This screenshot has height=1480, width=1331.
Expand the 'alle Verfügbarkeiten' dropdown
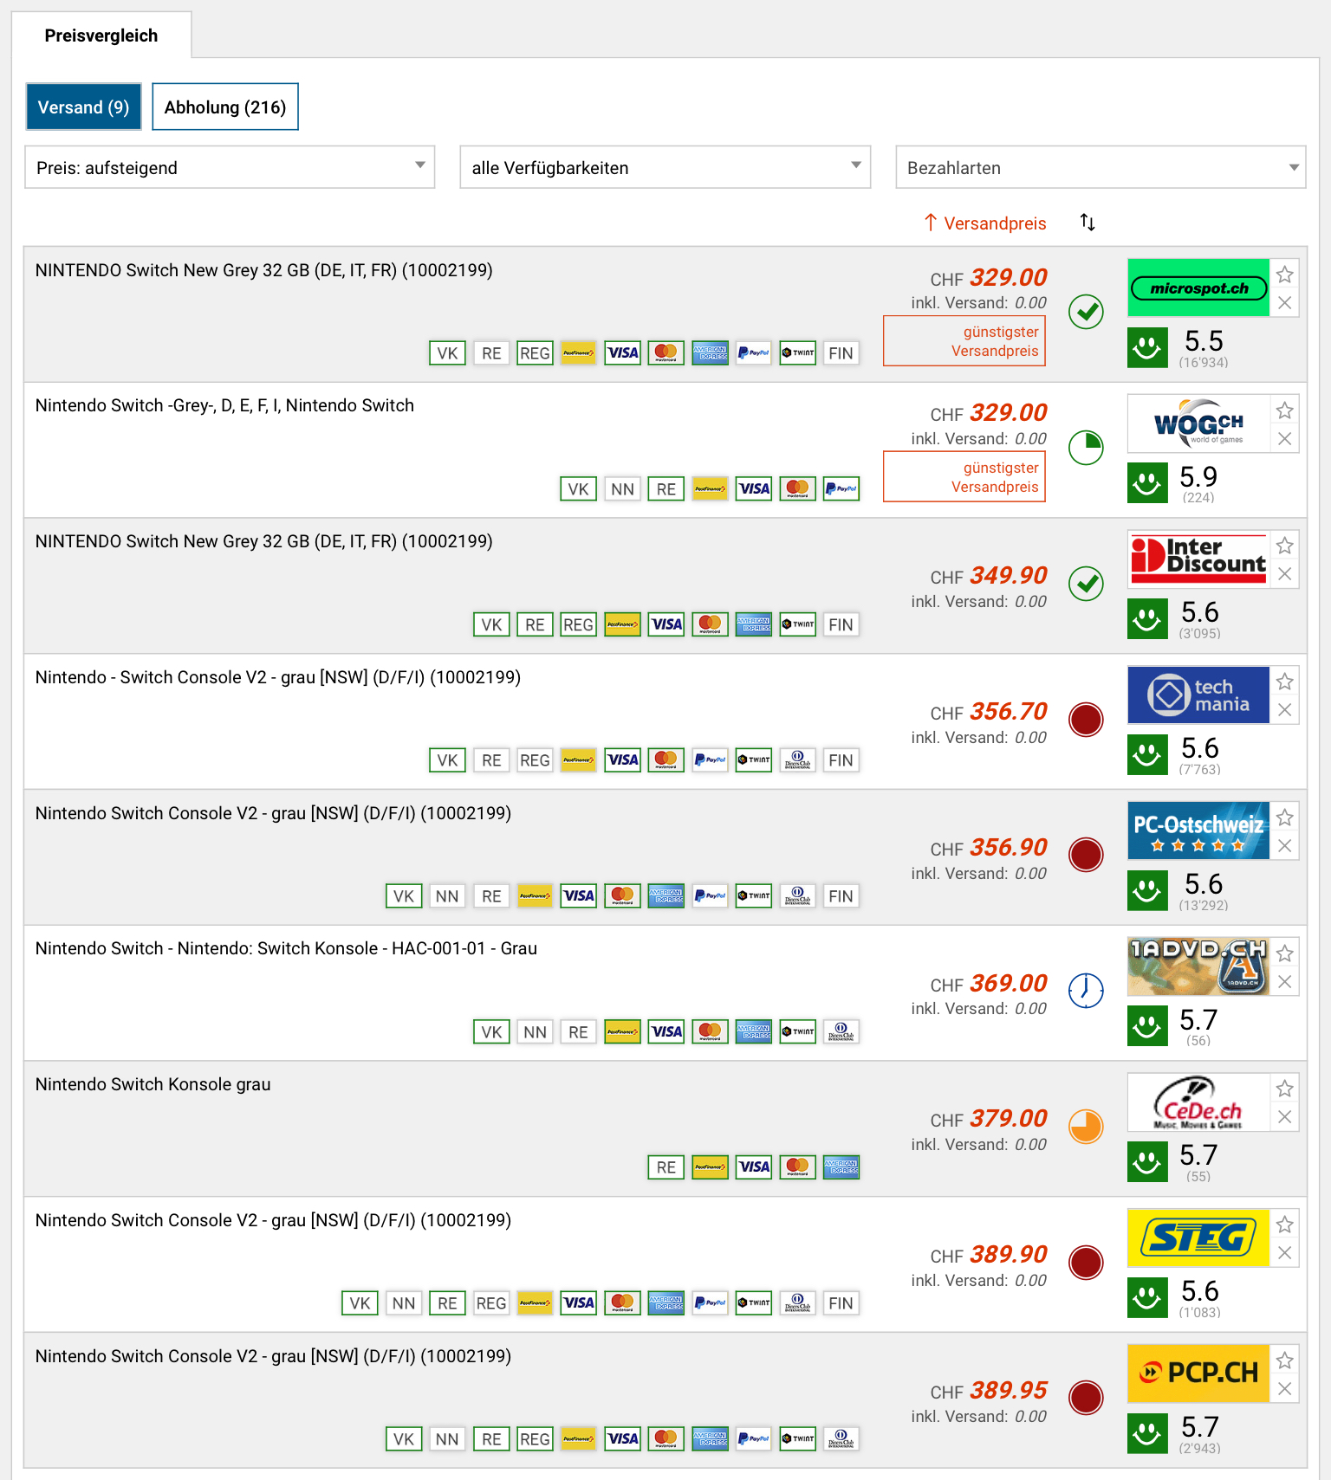665,167
